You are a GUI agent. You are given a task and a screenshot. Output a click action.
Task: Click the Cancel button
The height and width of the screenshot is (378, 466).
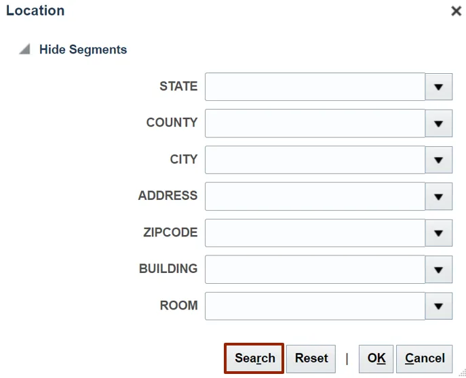pyautogui.click(x=425, y=358)
